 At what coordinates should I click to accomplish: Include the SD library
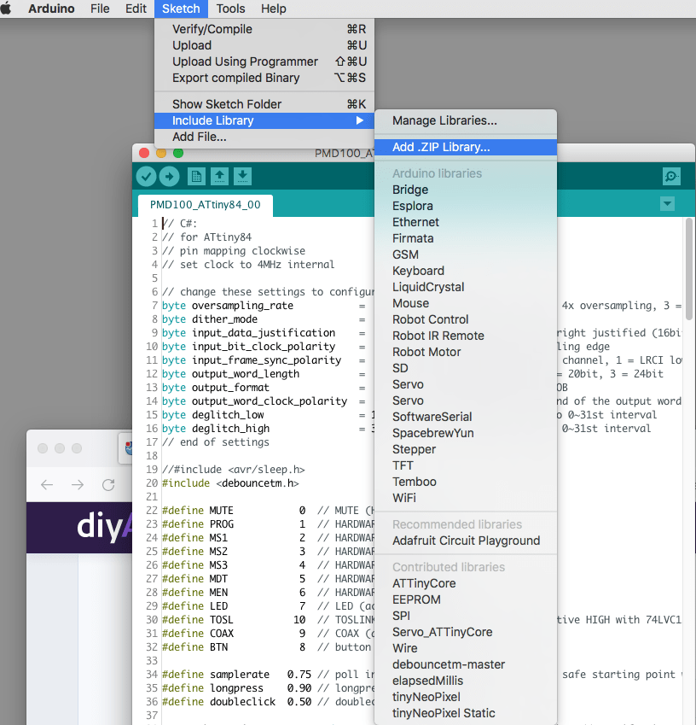466,368
